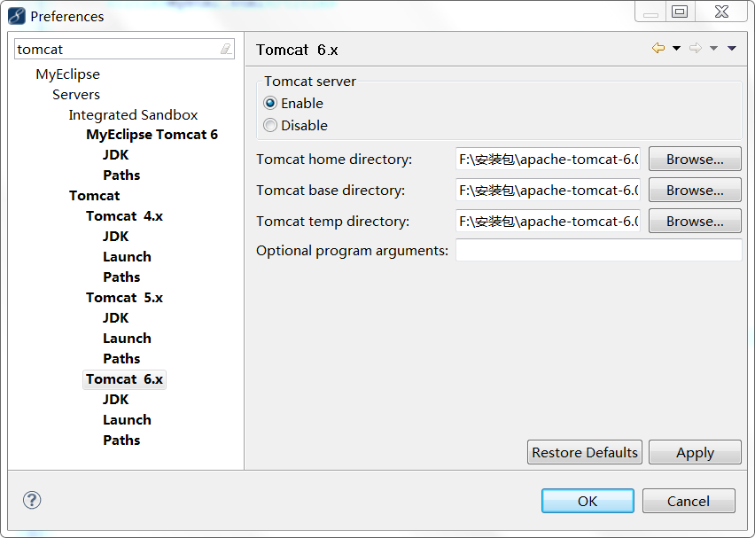This screenshot has height=538, width=755.
Task: Click the grayed forward navigation arrow
Action: [696, 48]
